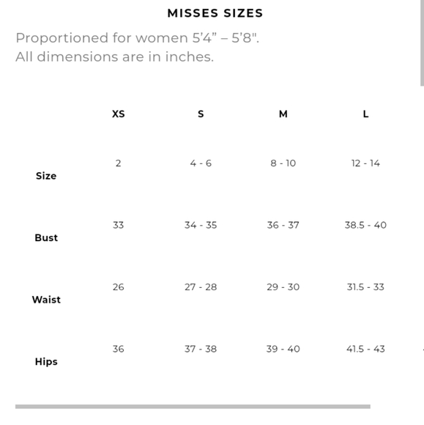Image resolution: width=424 pixels, height=425 pixels.
Task: Click the 12 - 14 size cell
Action: coord(365,163)
